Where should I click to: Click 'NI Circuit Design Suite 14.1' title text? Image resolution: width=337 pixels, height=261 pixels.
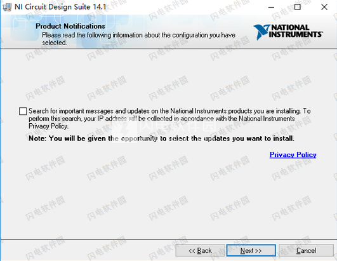(60, 7)
